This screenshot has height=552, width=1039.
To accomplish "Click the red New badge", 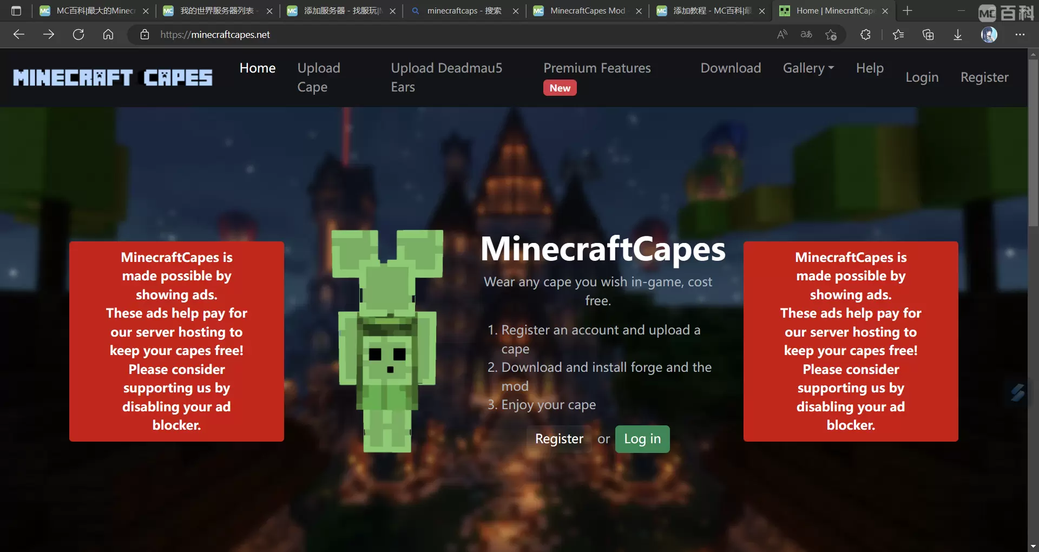I will point(560,88).
